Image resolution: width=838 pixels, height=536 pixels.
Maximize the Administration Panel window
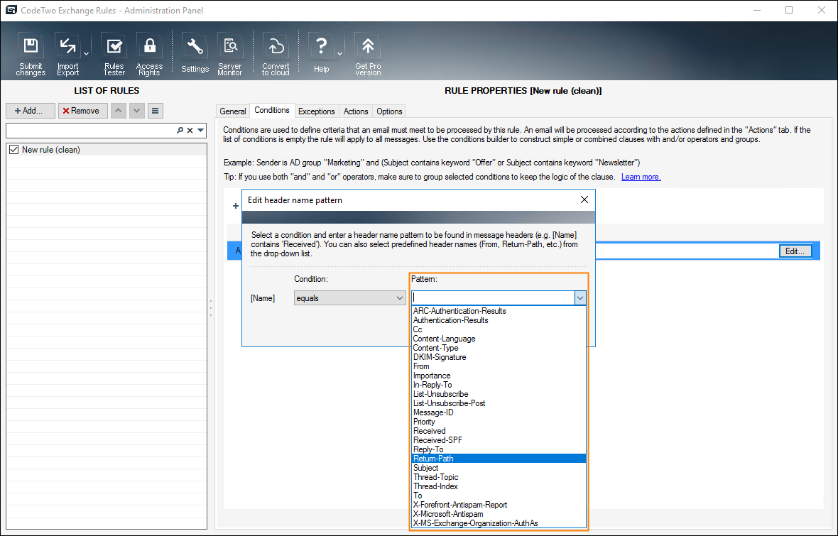click(x=789, y=10)
